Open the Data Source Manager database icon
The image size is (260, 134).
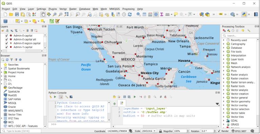(x=5, y=21)
